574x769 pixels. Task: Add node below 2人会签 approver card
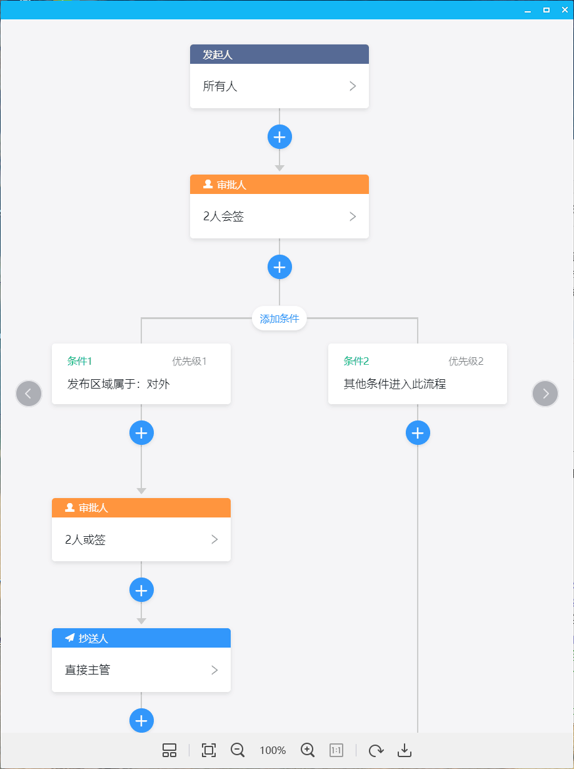tap(279, 267)
